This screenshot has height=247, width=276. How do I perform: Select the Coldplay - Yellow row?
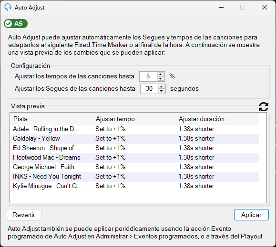coord(134,138)
